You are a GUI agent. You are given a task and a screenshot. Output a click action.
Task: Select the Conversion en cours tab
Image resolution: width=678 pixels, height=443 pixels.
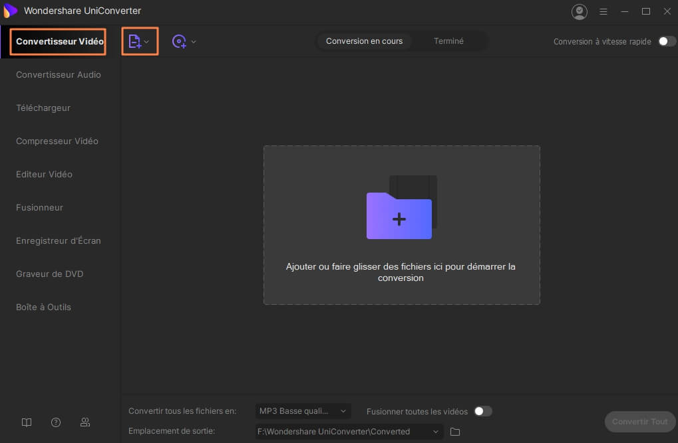364,41
